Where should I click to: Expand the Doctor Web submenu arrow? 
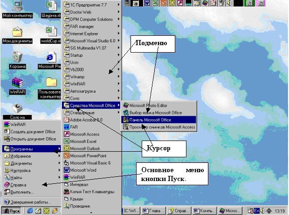(x=118, y=12)
